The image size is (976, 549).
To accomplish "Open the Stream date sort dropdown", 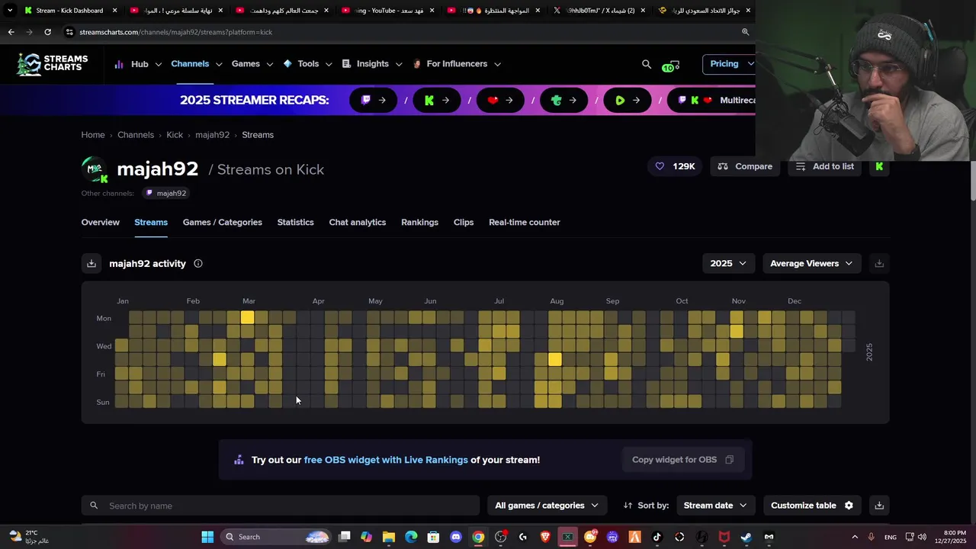I will click(714, 506).
